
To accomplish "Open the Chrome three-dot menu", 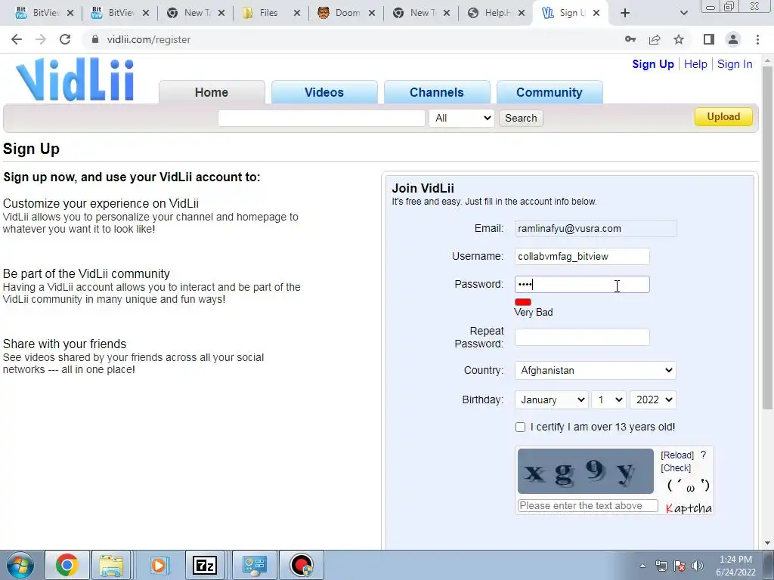I will [x=757, y=39].
